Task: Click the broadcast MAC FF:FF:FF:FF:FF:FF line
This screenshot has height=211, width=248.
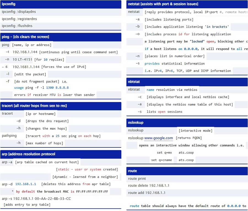Action: pos(62,191)
